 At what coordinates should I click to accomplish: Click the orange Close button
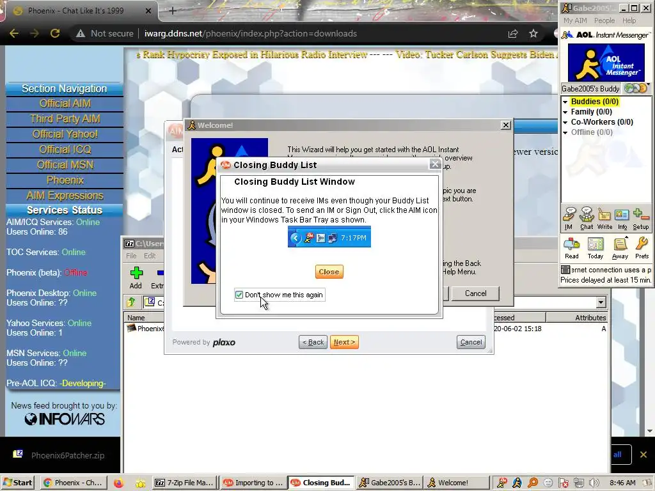pos(329,272)
